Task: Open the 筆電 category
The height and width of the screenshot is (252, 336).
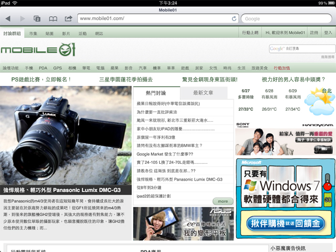Action: tap(86, 68)
